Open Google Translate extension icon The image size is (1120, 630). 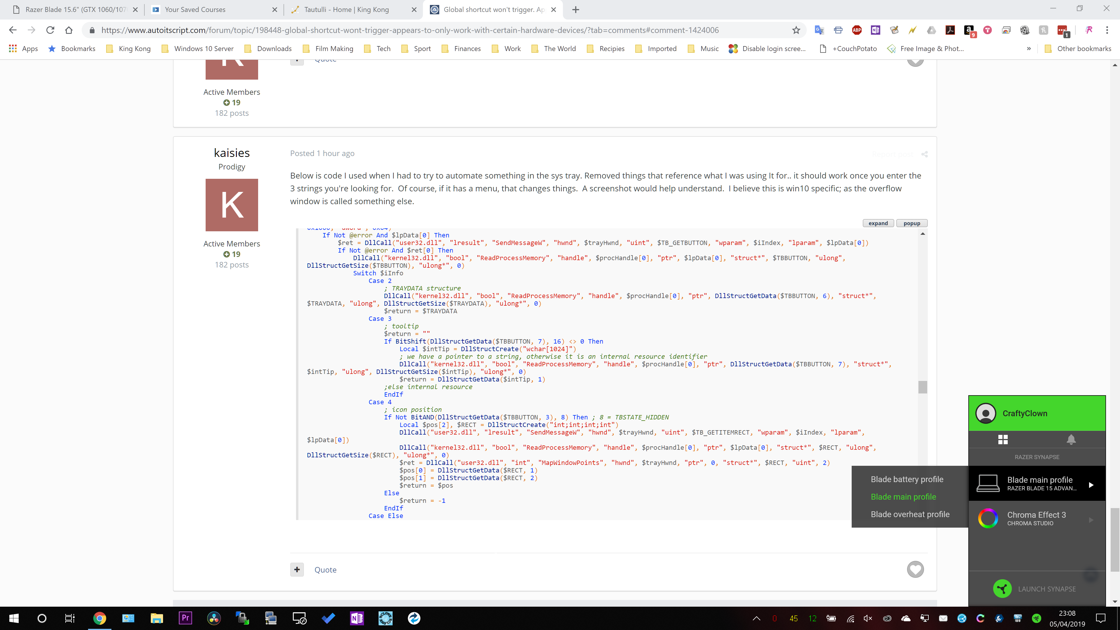point(819,30)
